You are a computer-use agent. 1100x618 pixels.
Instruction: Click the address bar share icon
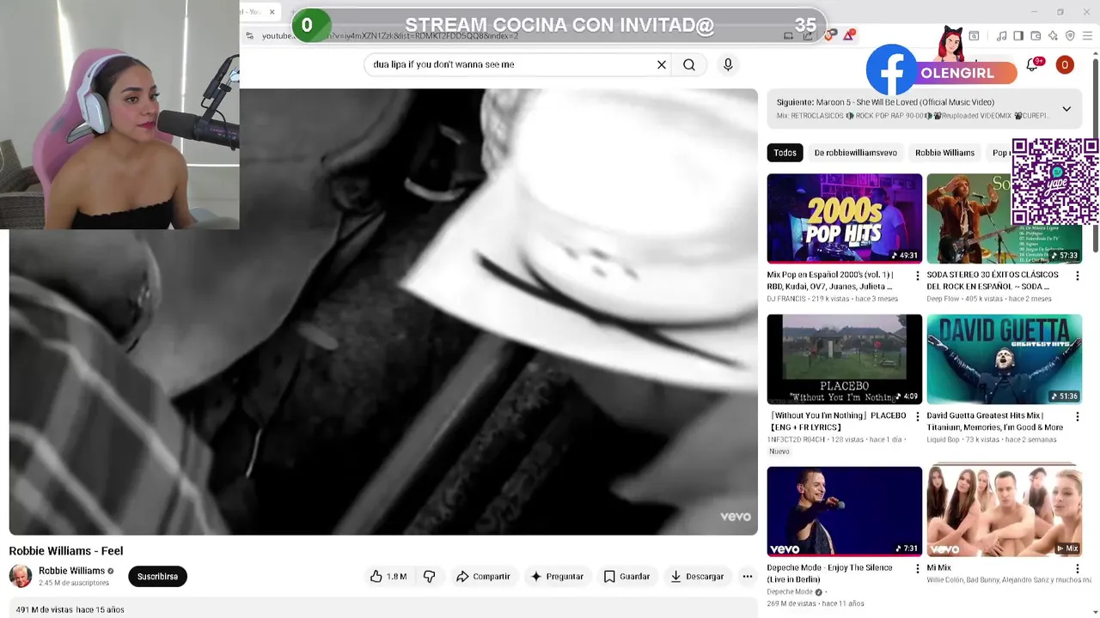click(x=808, y=36)
